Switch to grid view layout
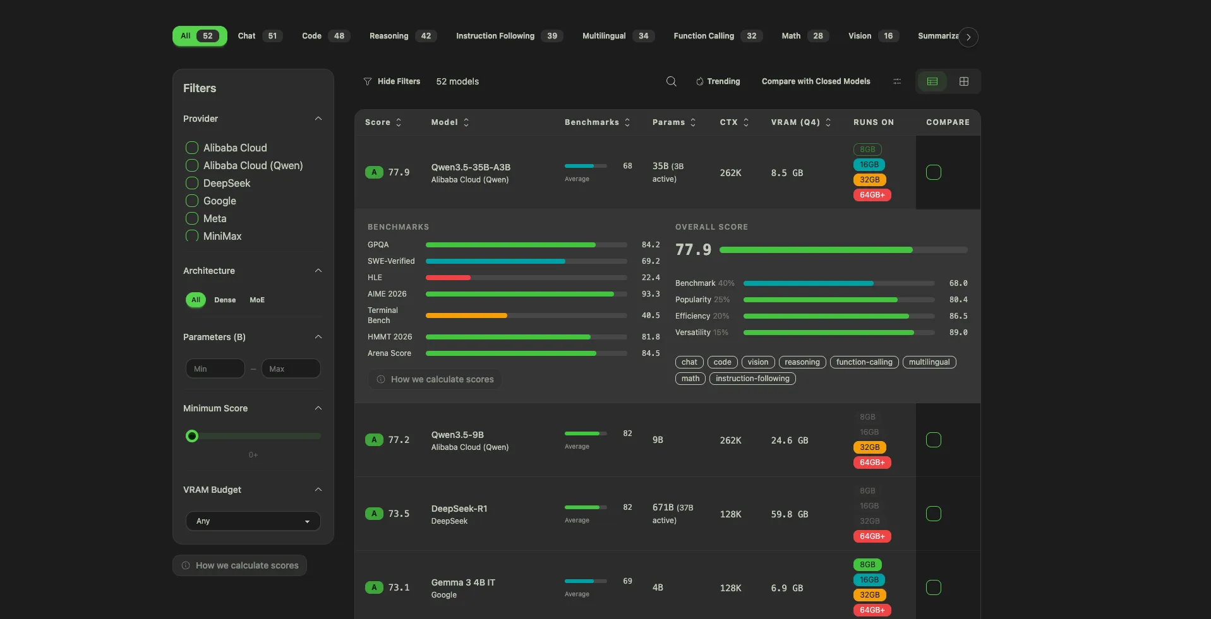This screenshot has width=1211, height=619. point(964,81)
